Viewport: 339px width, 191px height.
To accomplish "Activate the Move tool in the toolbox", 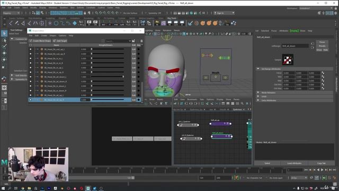I will click(x=4, y=53).
